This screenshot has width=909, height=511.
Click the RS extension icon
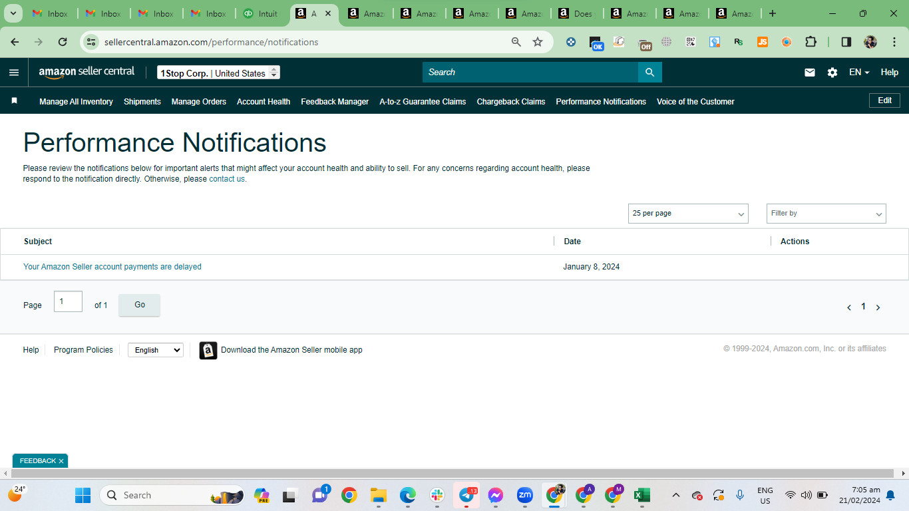tap(739, 42)
